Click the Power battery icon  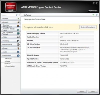point(18,48)
